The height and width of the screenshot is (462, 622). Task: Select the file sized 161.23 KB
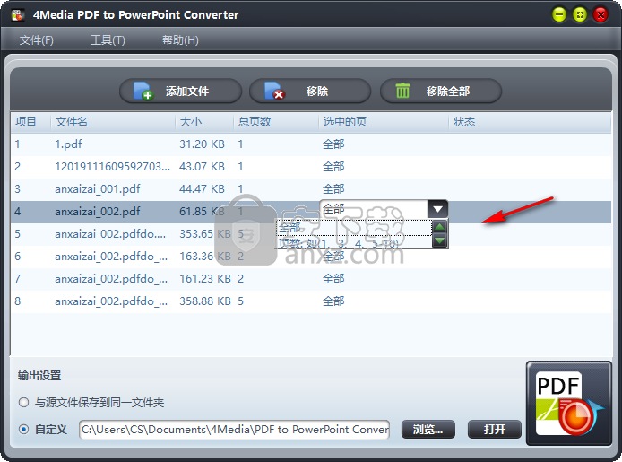(311, 279)
